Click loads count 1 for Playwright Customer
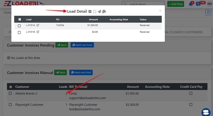 (66, 105)
